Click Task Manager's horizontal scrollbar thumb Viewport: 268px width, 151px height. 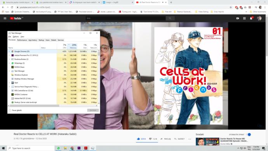[x=34, y=105]
